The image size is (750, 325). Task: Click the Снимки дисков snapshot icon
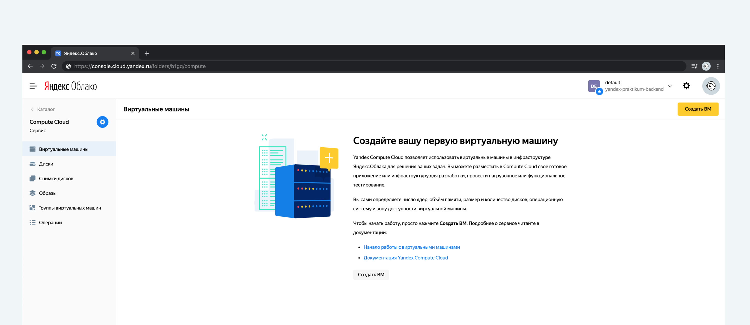(32, 178)
